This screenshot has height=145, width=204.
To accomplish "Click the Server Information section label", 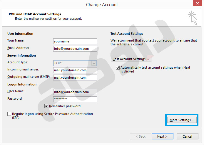I will 21,55.
